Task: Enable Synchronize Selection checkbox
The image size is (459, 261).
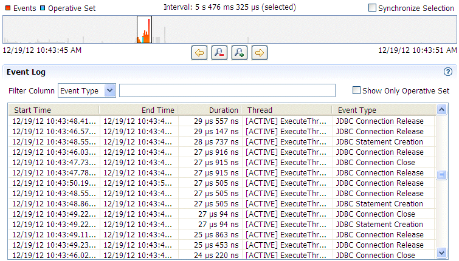Action: [372, 8]
